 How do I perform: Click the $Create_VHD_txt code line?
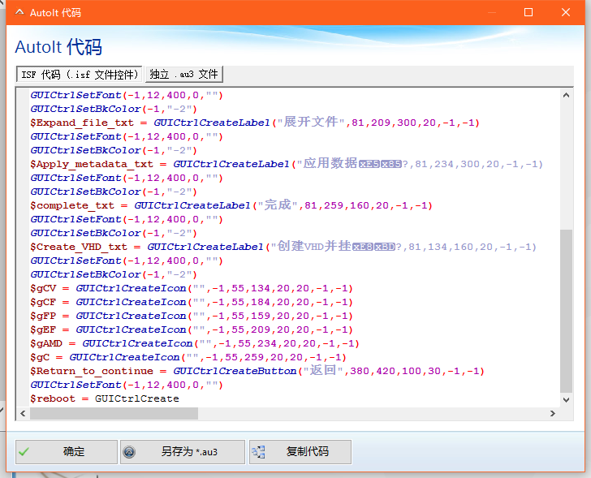pos(283,247)
